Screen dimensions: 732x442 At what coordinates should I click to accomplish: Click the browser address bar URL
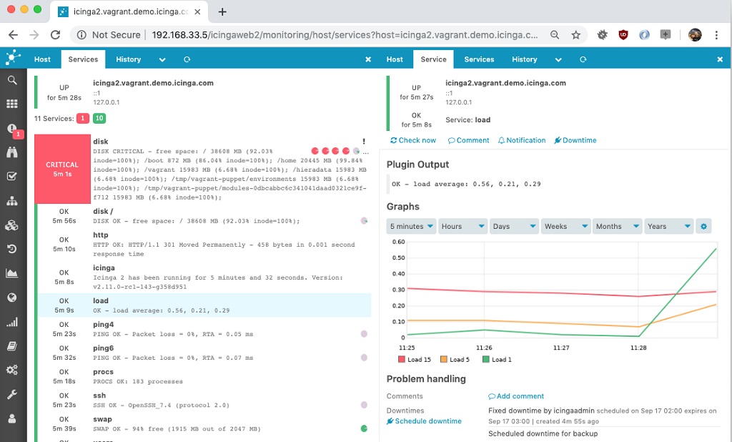coord(345,34)
